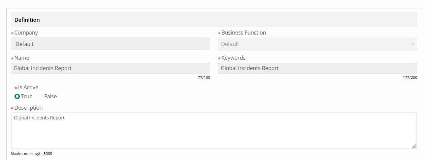Click the Definition section header
425x160 pixels.
[x=27, y=20]
